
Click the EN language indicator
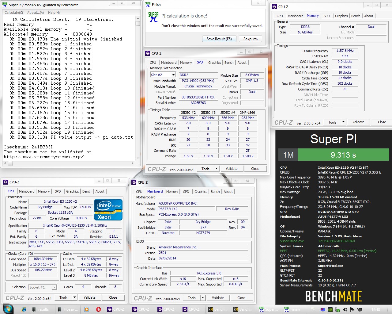pyautogui.click(x=313, y=309)
